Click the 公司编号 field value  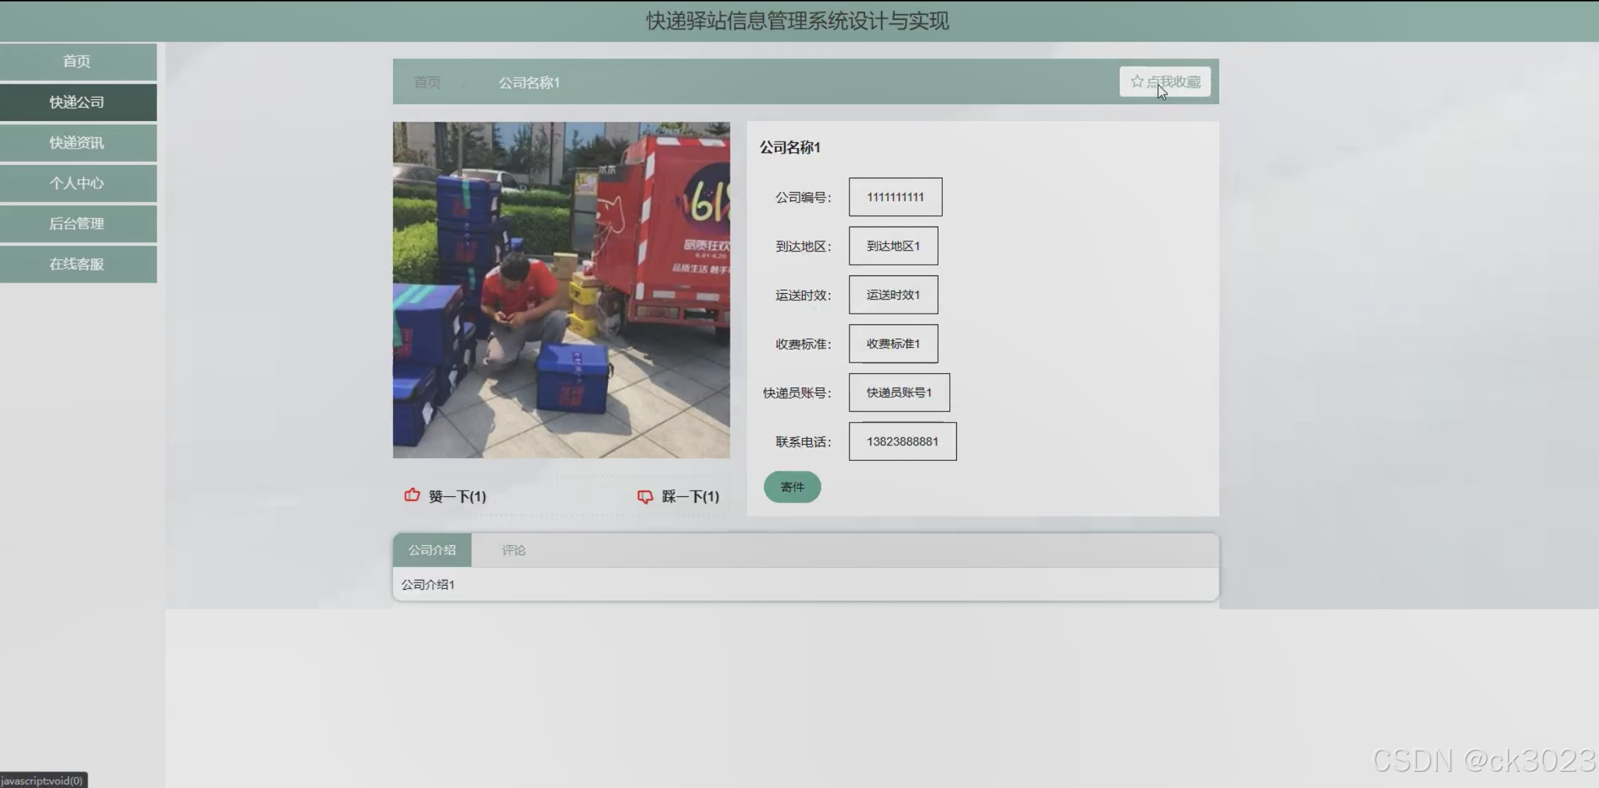pos(895,197)
